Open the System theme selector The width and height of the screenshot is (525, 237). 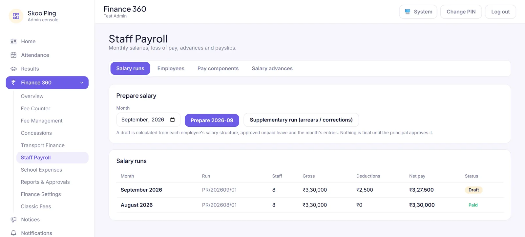coord(418,12)
